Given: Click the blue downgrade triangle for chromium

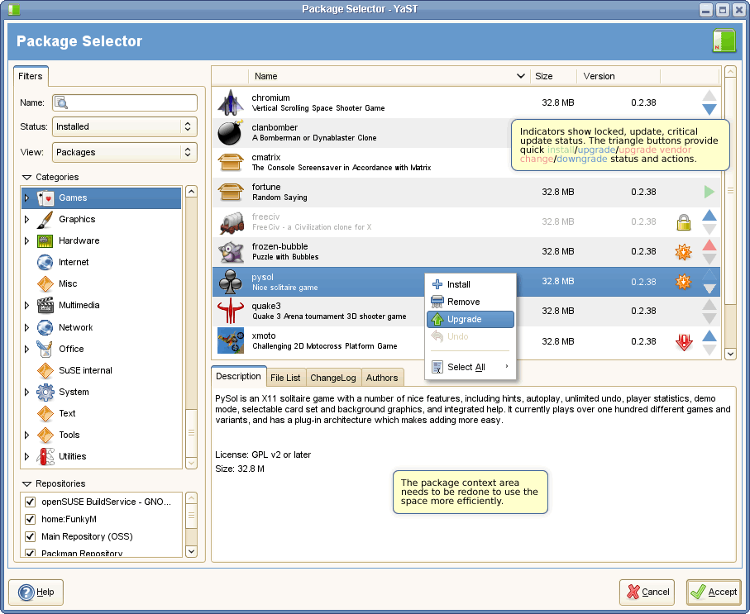Looking at the screenshot, I should click(x=709, y=110).
